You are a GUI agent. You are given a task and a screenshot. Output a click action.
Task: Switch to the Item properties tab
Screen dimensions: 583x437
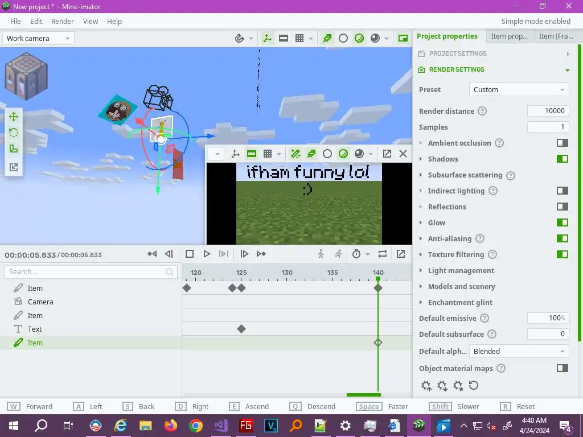510,36
